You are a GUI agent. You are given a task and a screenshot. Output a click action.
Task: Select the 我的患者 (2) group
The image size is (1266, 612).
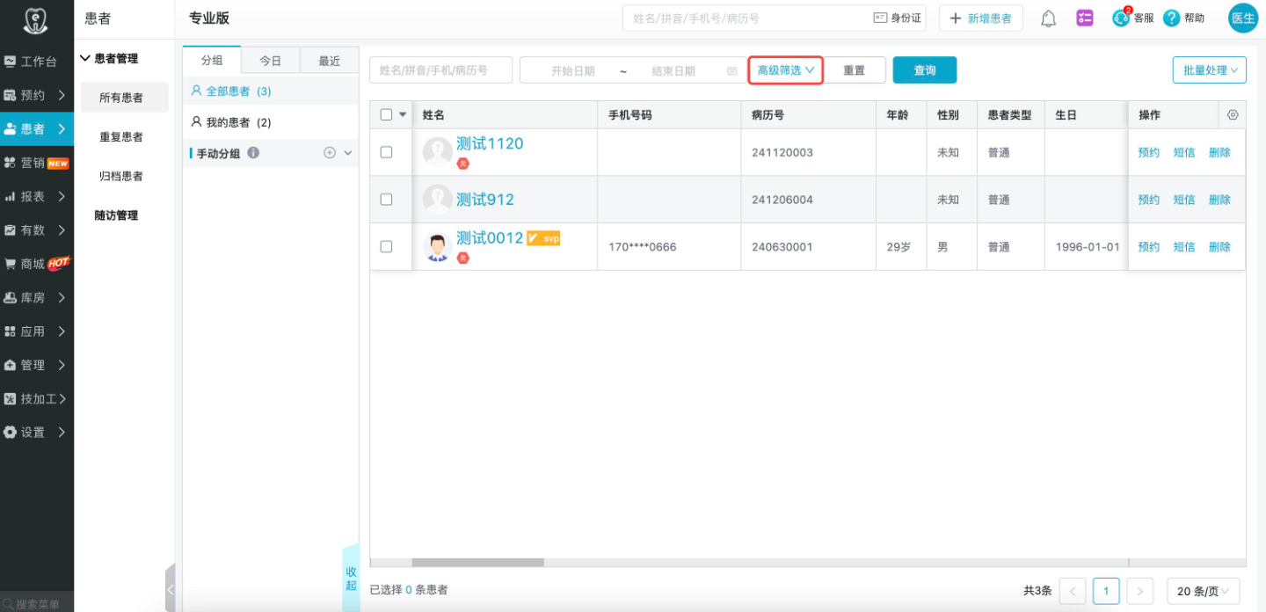pyautogui.click(x=271, y=122)
